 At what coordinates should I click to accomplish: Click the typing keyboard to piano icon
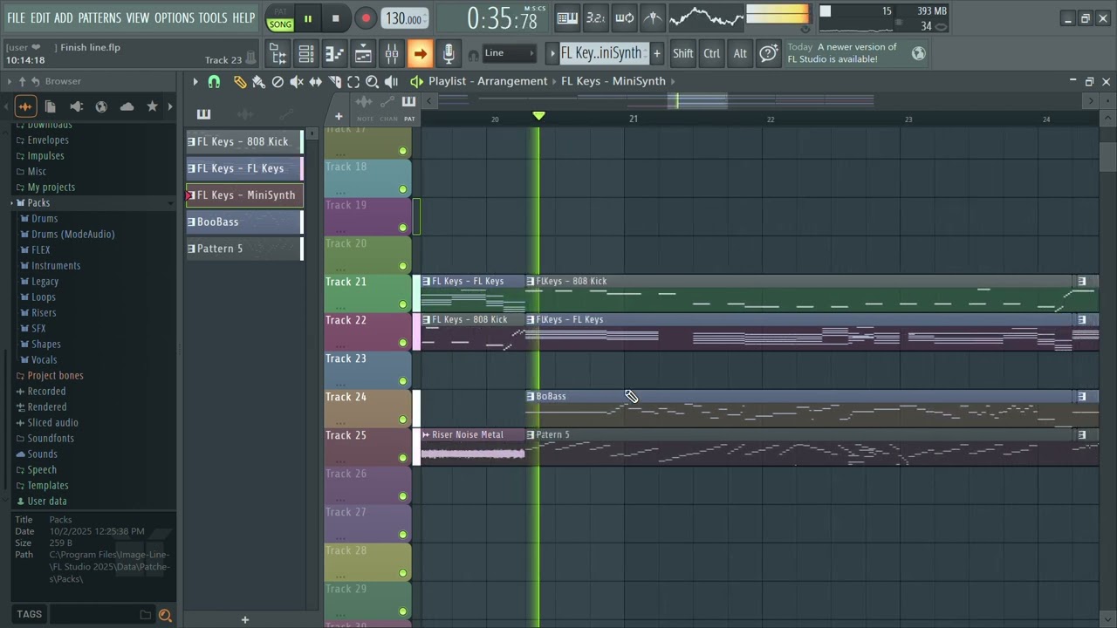tap(567, 17)
